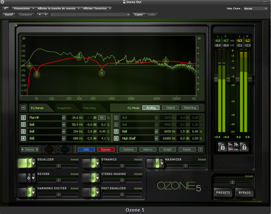The image size is (271, 214).
Task: Toggle EQ band 1 enable button
Action: coord(23,118)
